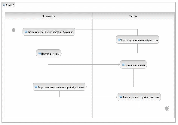Click the icon on the 'Переход в режим настройки' action
The width and height of the screenshot is (178, 125).
pos(119,40)
